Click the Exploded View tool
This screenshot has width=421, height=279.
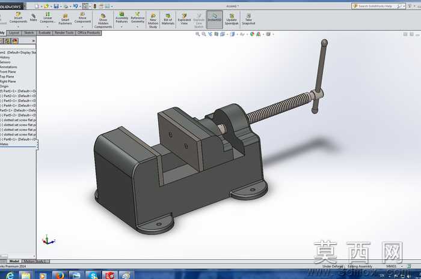pos(184,19)
